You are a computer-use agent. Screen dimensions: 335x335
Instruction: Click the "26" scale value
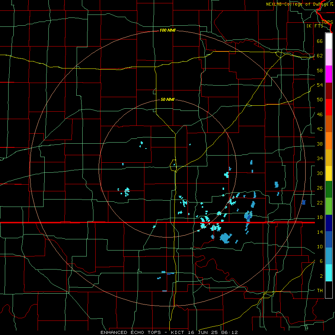click(x=320, y=188)
